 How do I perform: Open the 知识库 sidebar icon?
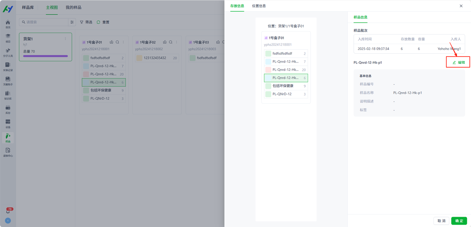point(8,95)
